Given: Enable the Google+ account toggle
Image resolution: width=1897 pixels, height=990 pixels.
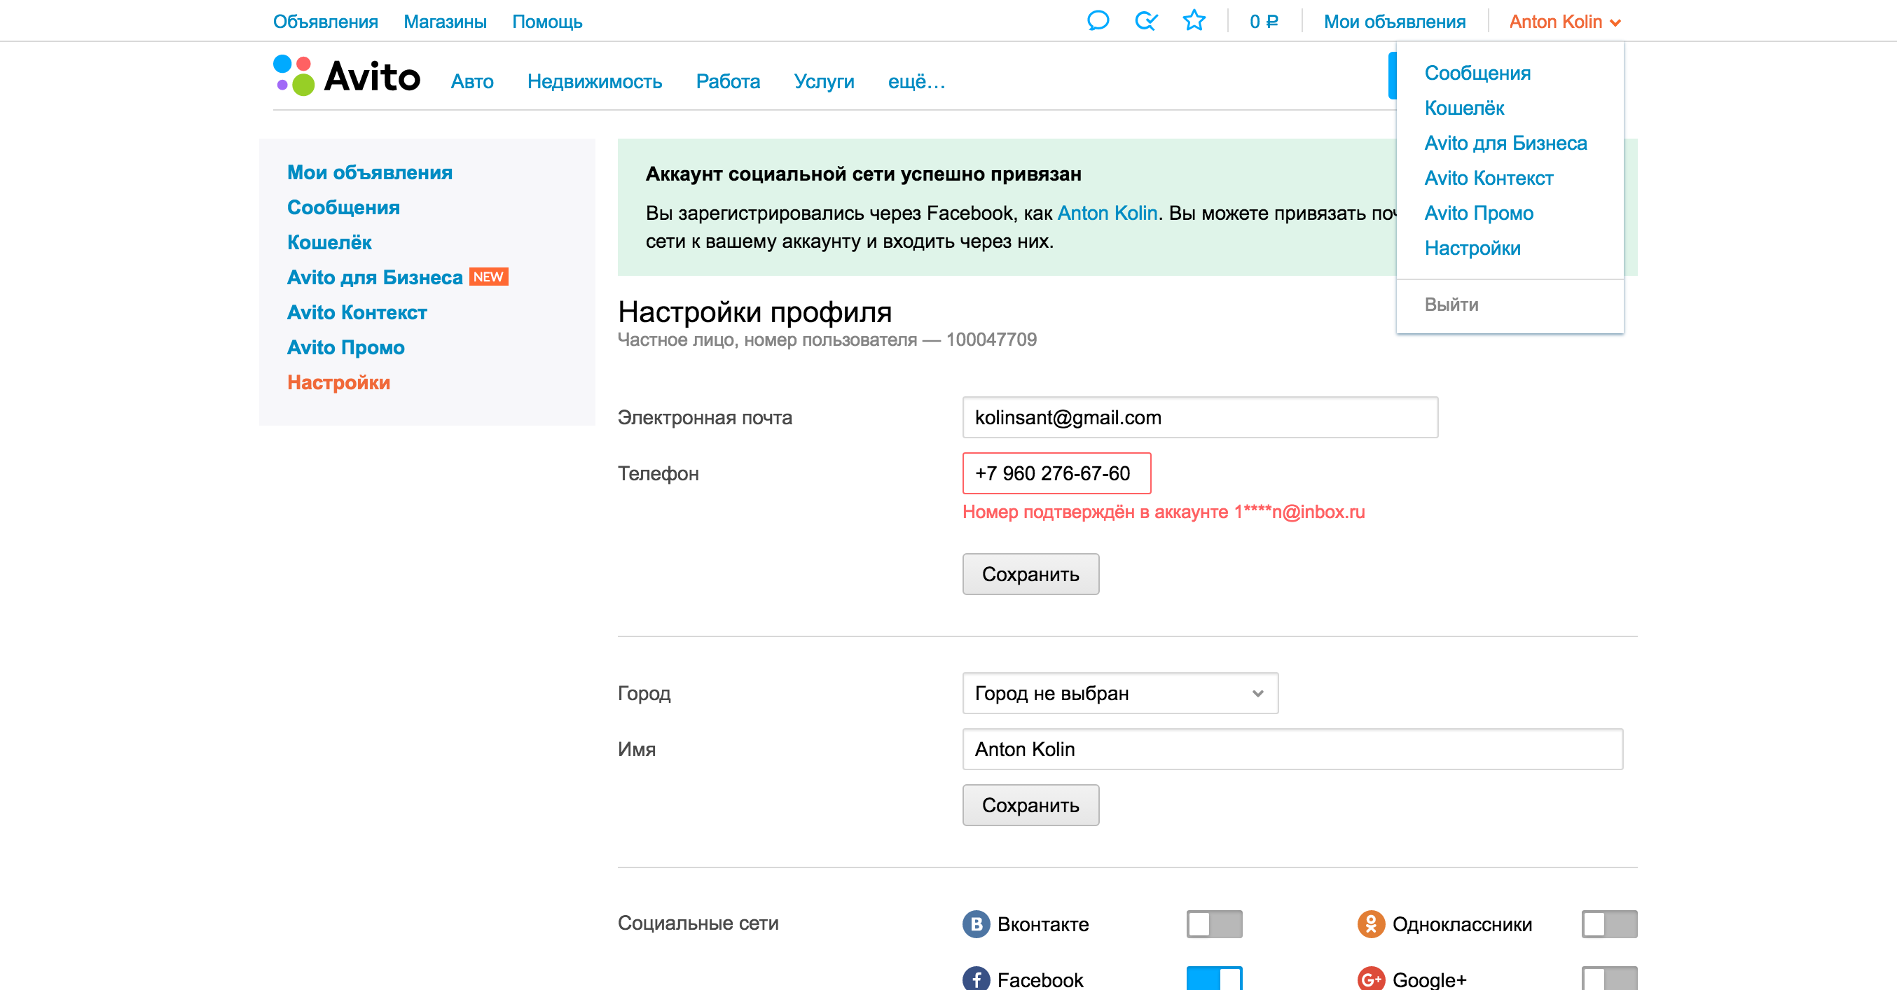Looking at the screenshot, I should pos(1609,978).
